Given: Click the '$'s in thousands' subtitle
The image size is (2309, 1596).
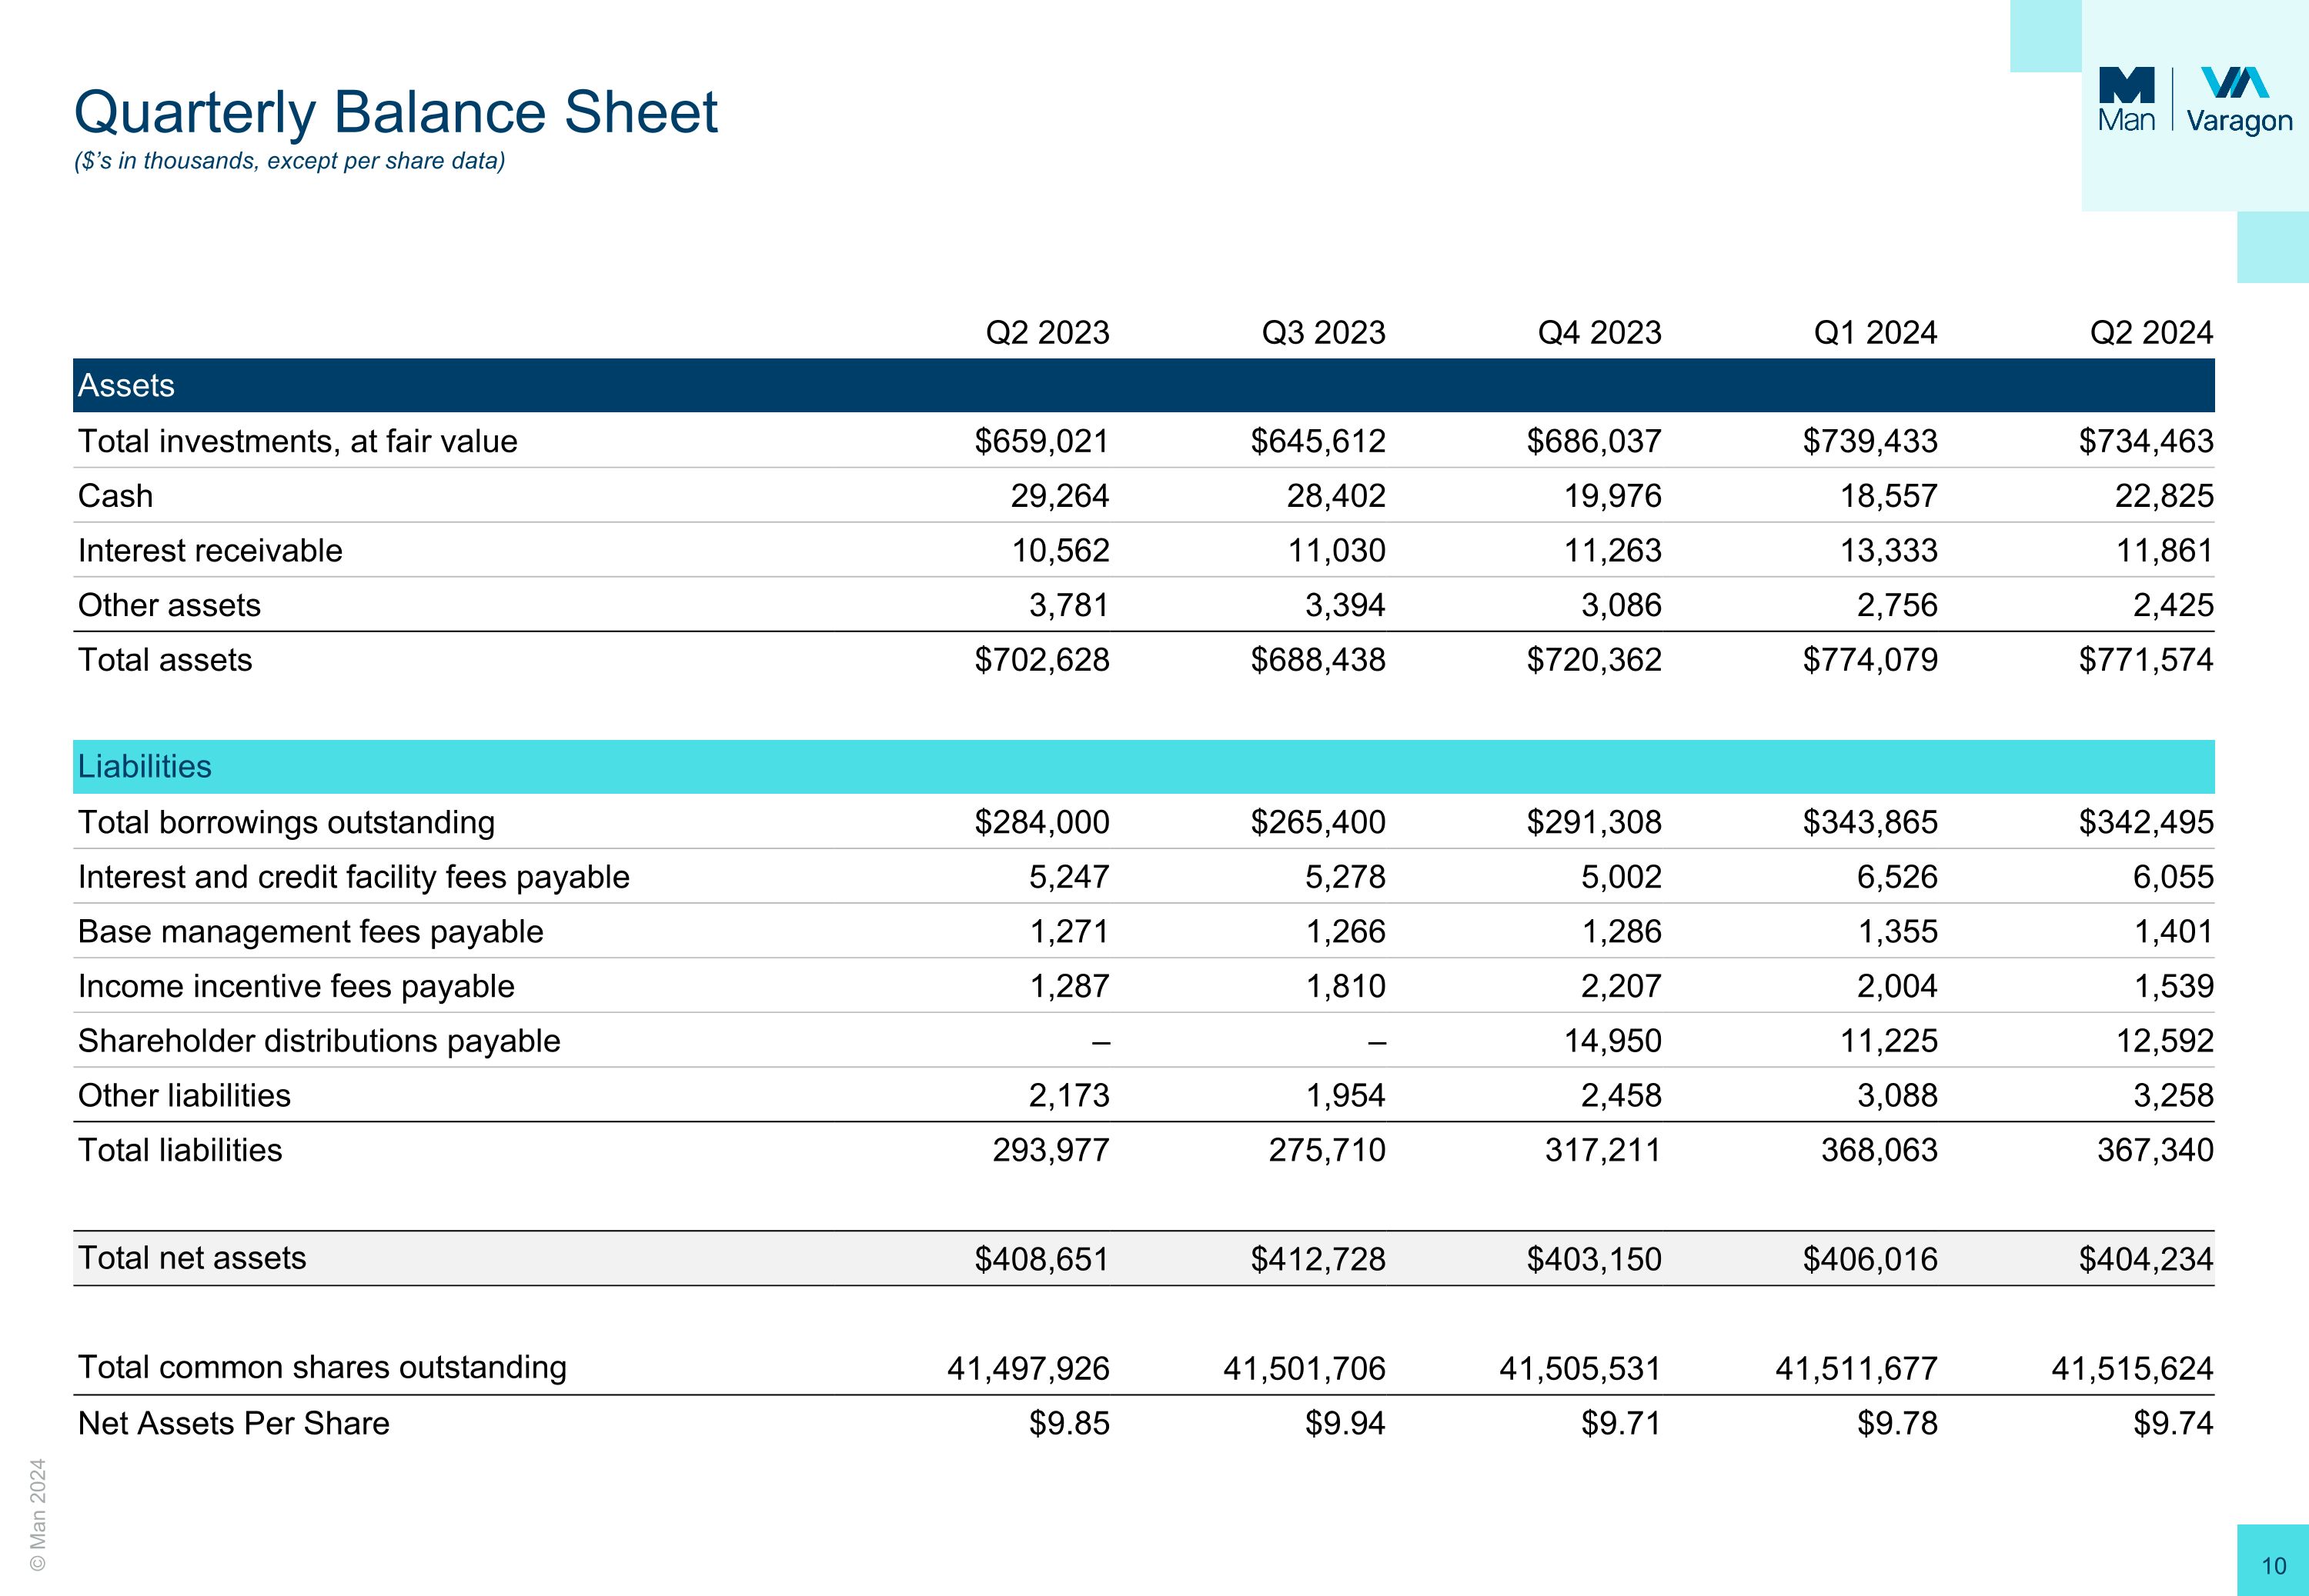Looking at the screenshot, I should [290, 161].
